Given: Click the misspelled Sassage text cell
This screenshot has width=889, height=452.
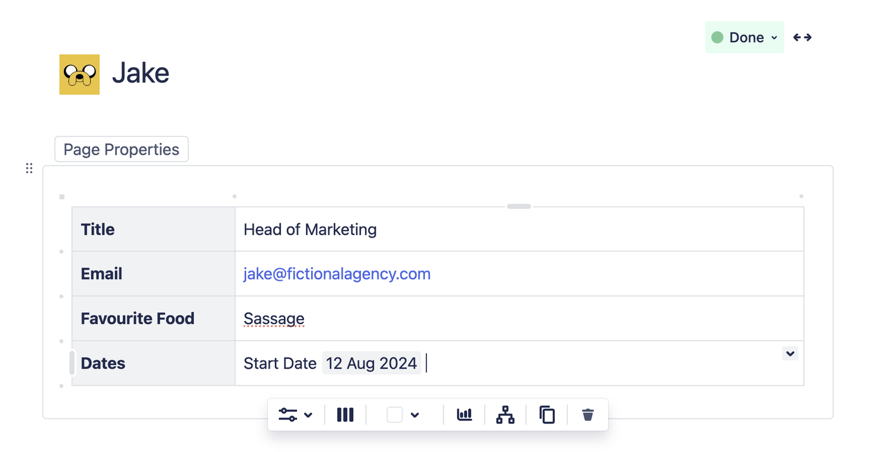Looking at the screenshot, I should pos(519,319).
